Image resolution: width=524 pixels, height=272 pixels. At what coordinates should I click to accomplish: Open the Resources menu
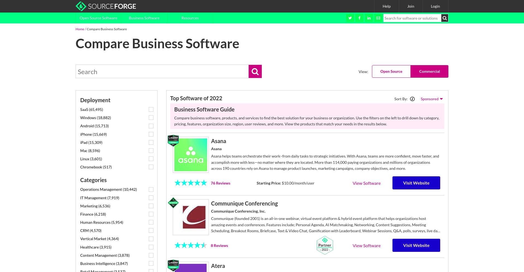[190, 18]
